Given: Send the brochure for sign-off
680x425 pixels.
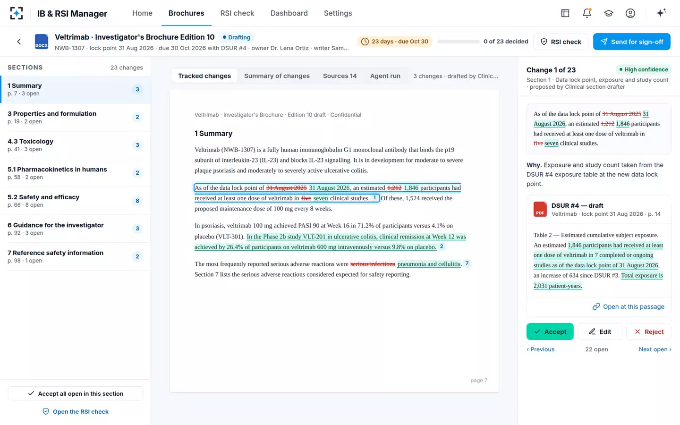Looking at the screenshot, I should [632, 42].
